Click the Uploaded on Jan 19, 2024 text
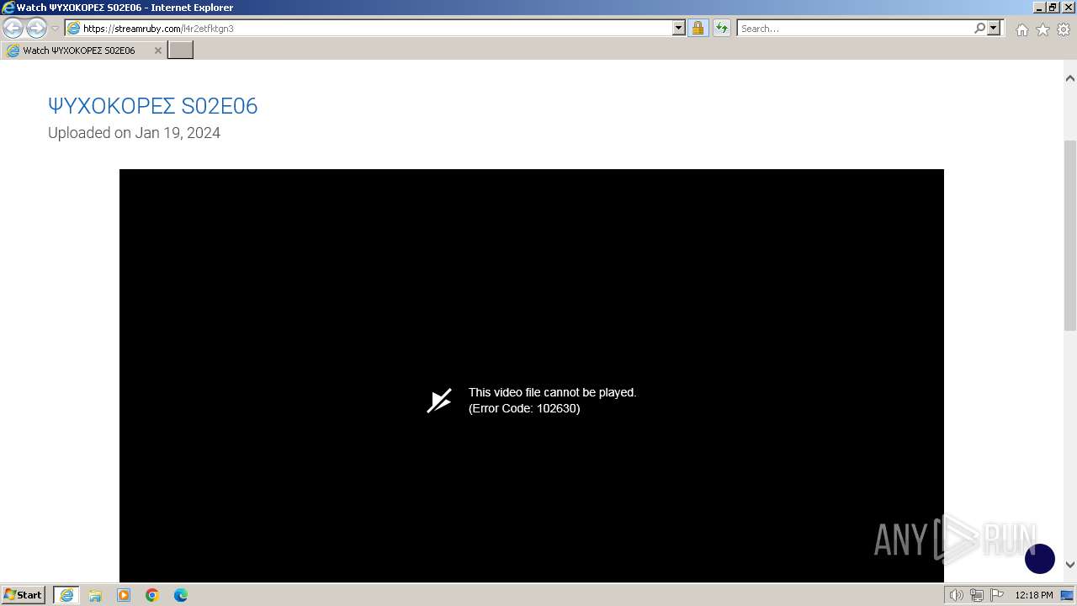Screen dimensions: 1077x606 (x=134, y=133)
